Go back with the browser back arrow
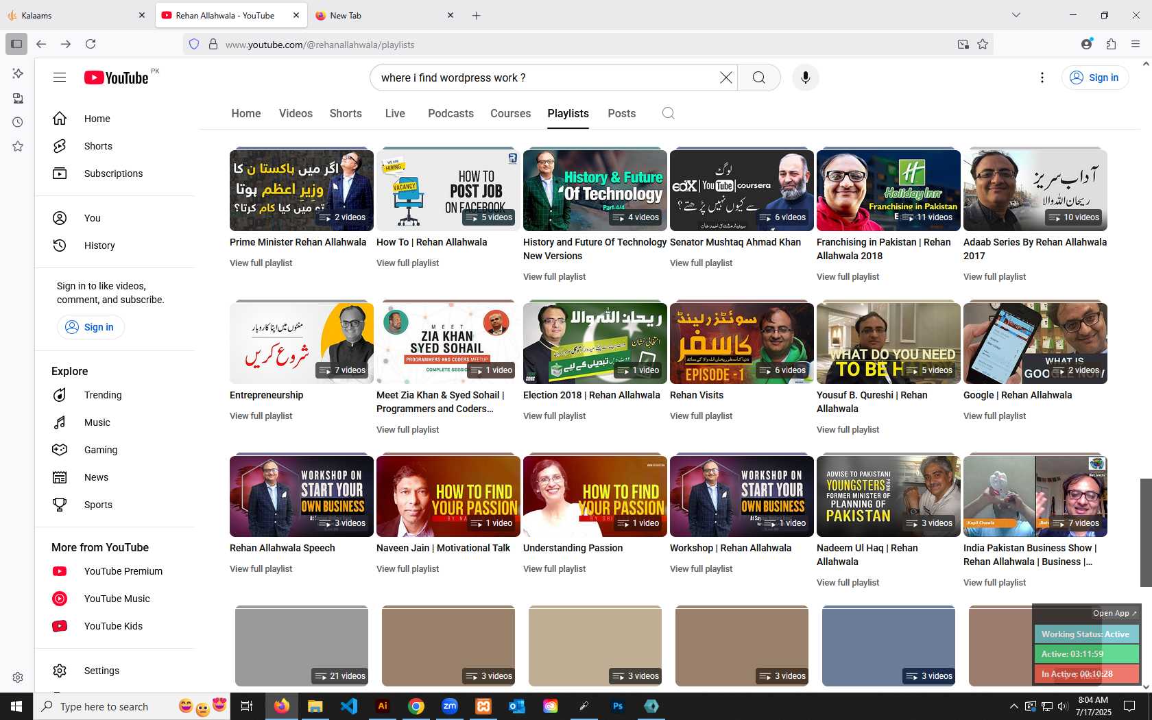This screenshot has width=1152, height=720. [x=41, y=44]
